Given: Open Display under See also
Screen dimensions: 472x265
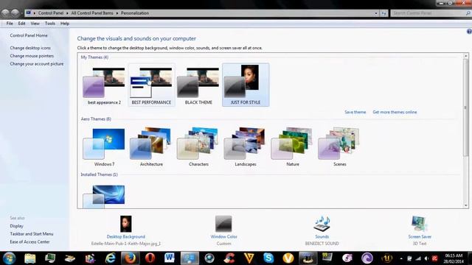Looking at the screenshot, I should (16, 226).
